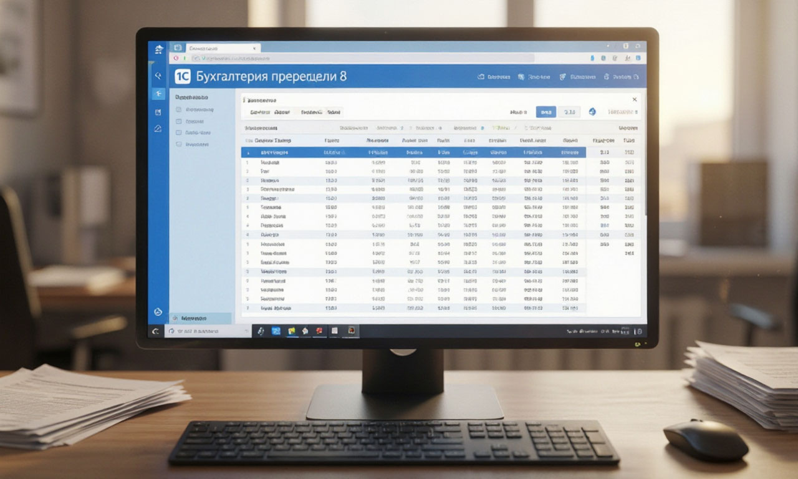Image resolution: width=798 pixels, height=479 pixels.
Task: Click the blue filled button in the panel toolbar
Action: coord(546,112)
